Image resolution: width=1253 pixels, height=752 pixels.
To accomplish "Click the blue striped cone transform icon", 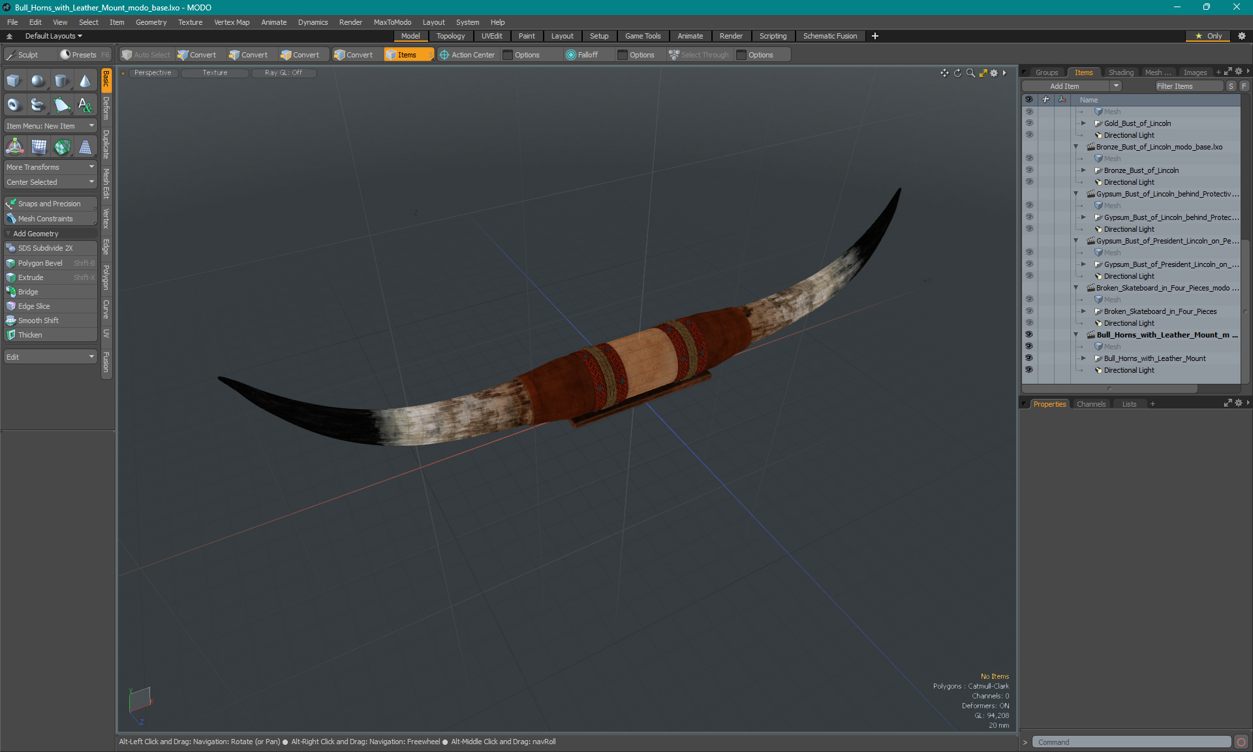I will pyautogui.click(x=85, y=147).
